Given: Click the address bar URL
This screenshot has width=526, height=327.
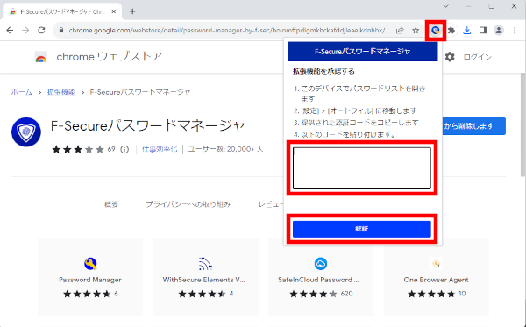Looking at the screenshot, I should coord(230,31).
